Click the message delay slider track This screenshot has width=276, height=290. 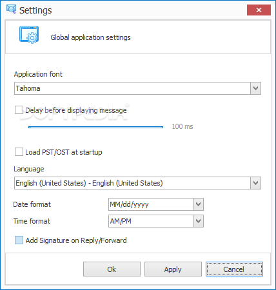[x=95, y=127]
